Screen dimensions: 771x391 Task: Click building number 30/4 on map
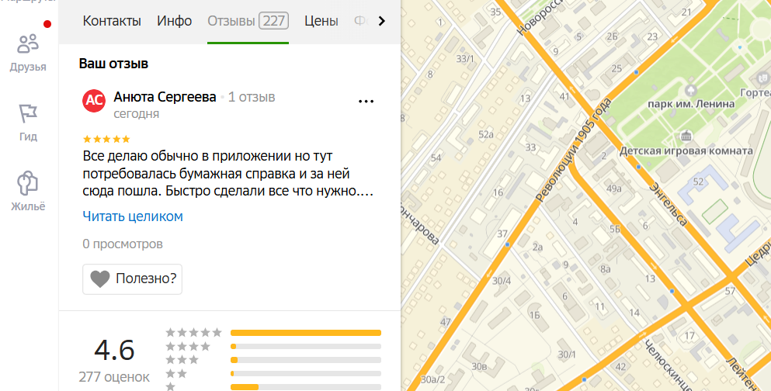502,281
